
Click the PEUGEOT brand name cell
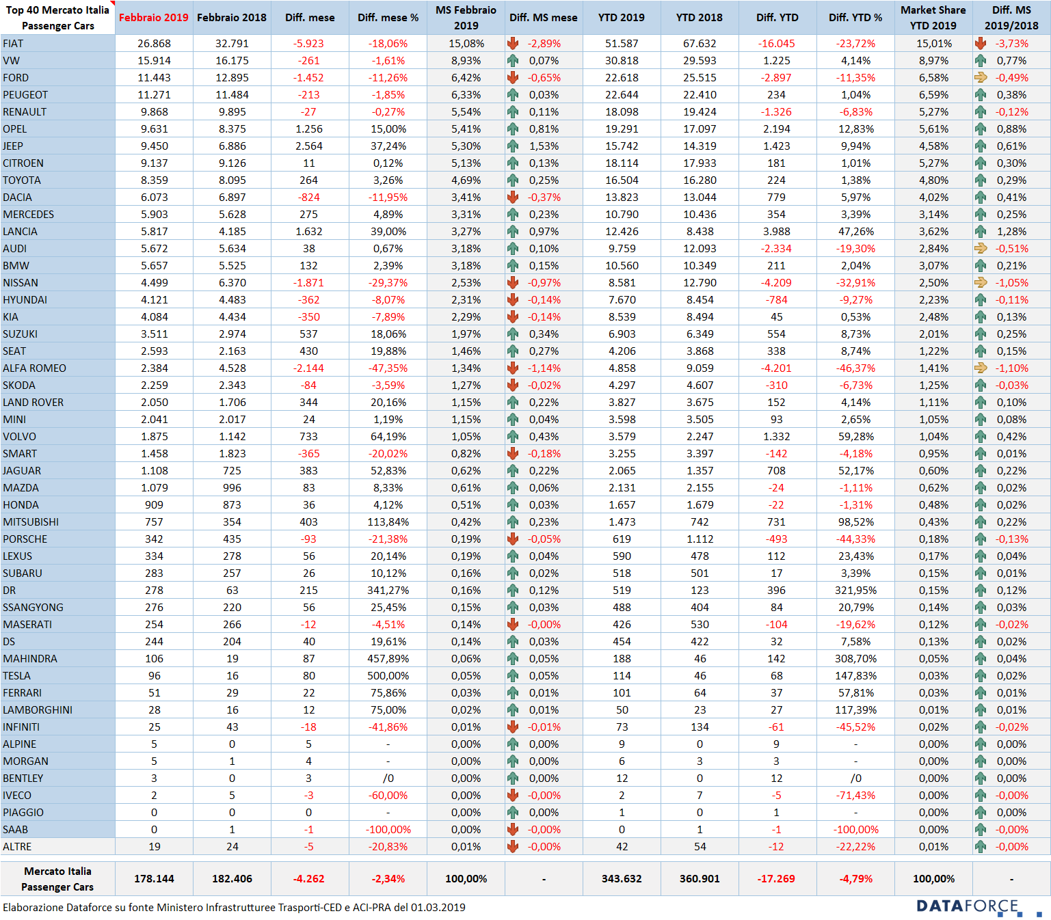[x=57, y=94]
